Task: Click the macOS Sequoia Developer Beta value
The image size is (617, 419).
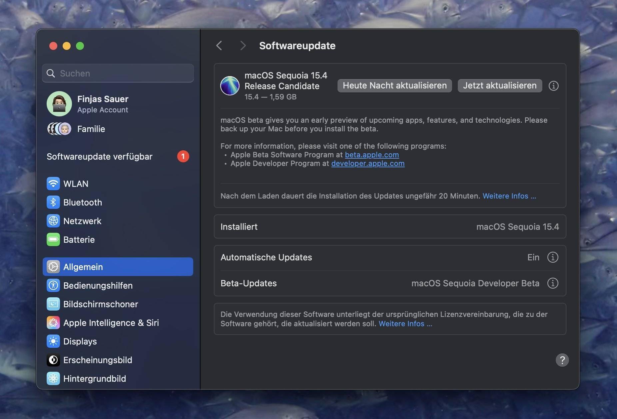Action: pos(475,283)
